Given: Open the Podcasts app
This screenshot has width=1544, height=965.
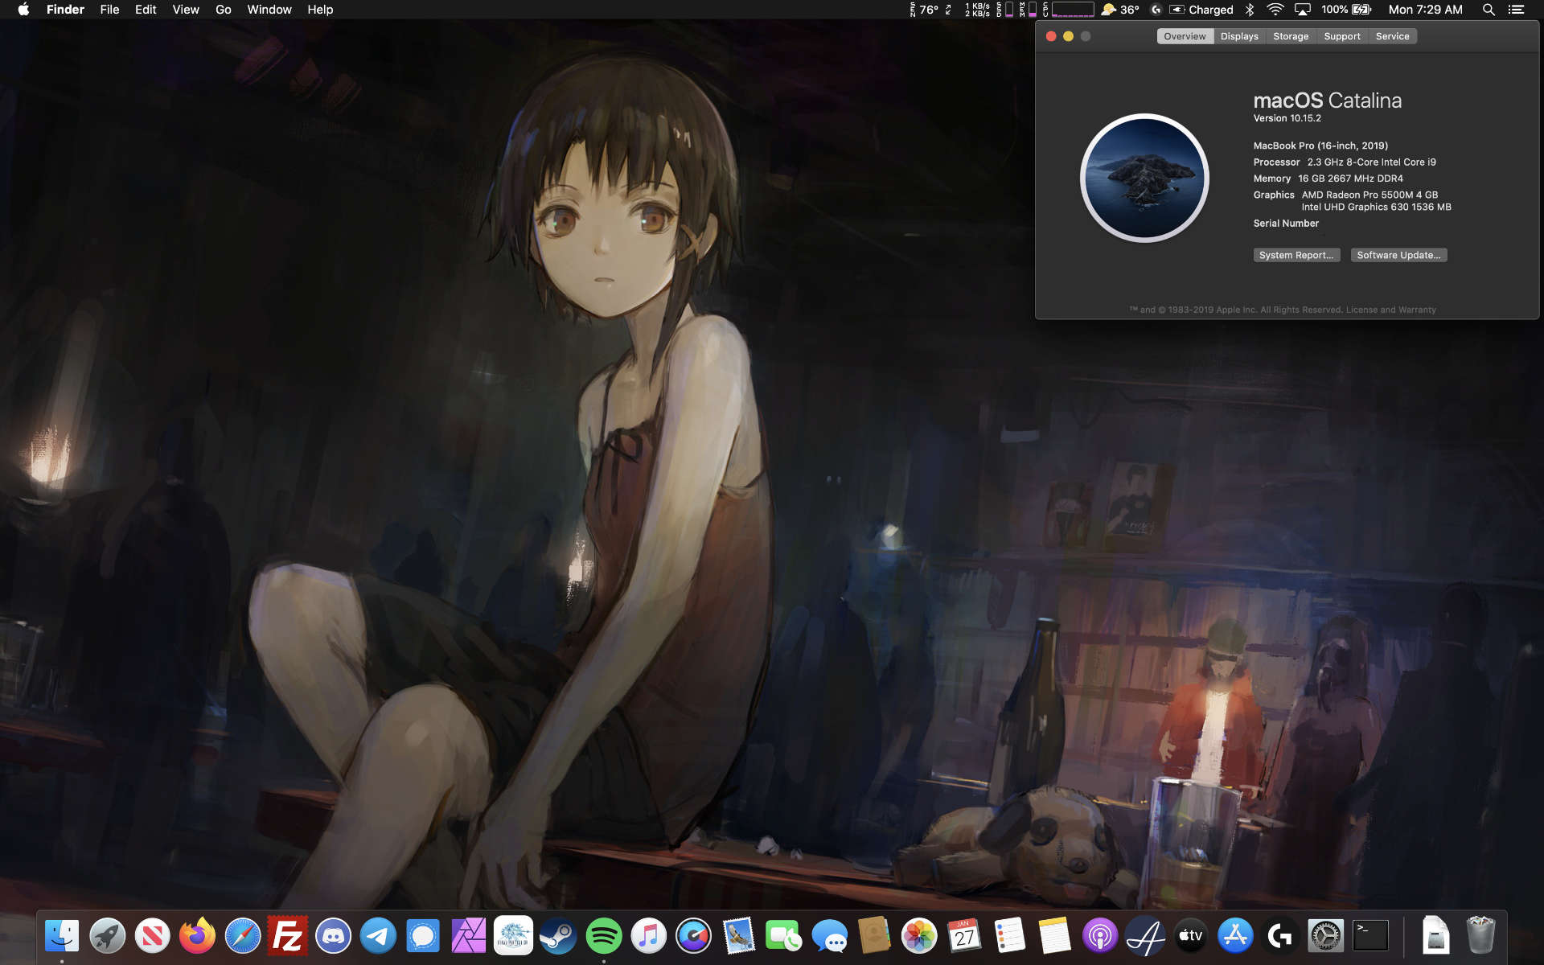Looking at the screenshot, I should 1100,936.
